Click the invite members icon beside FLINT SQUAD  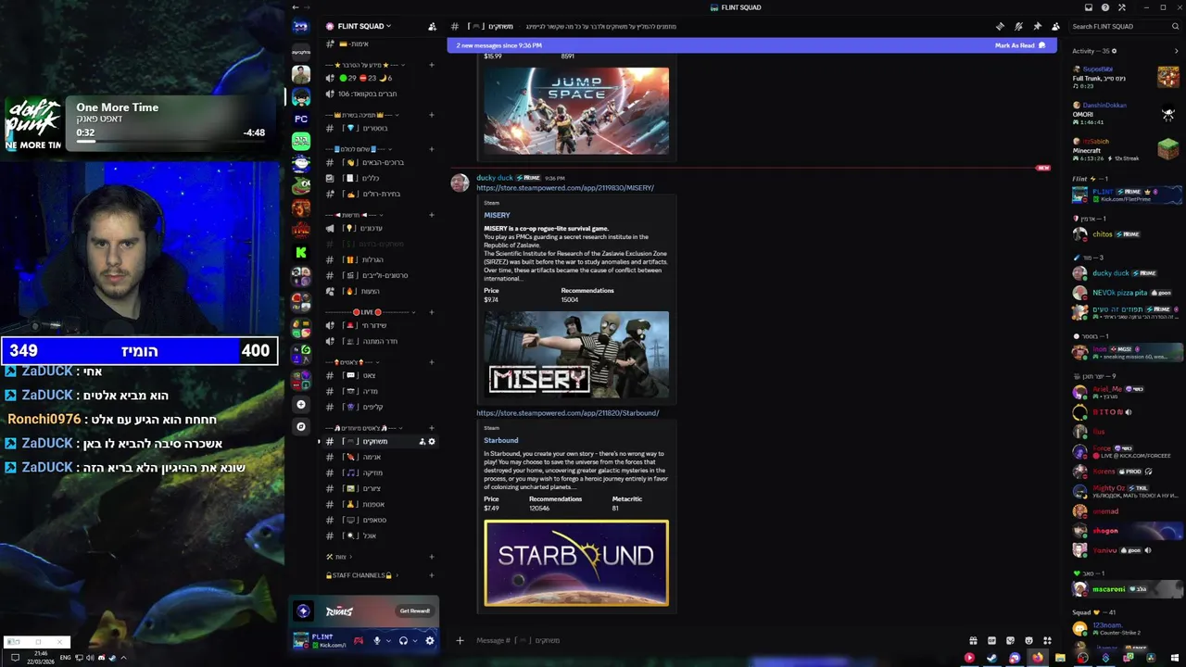point(432,26)
